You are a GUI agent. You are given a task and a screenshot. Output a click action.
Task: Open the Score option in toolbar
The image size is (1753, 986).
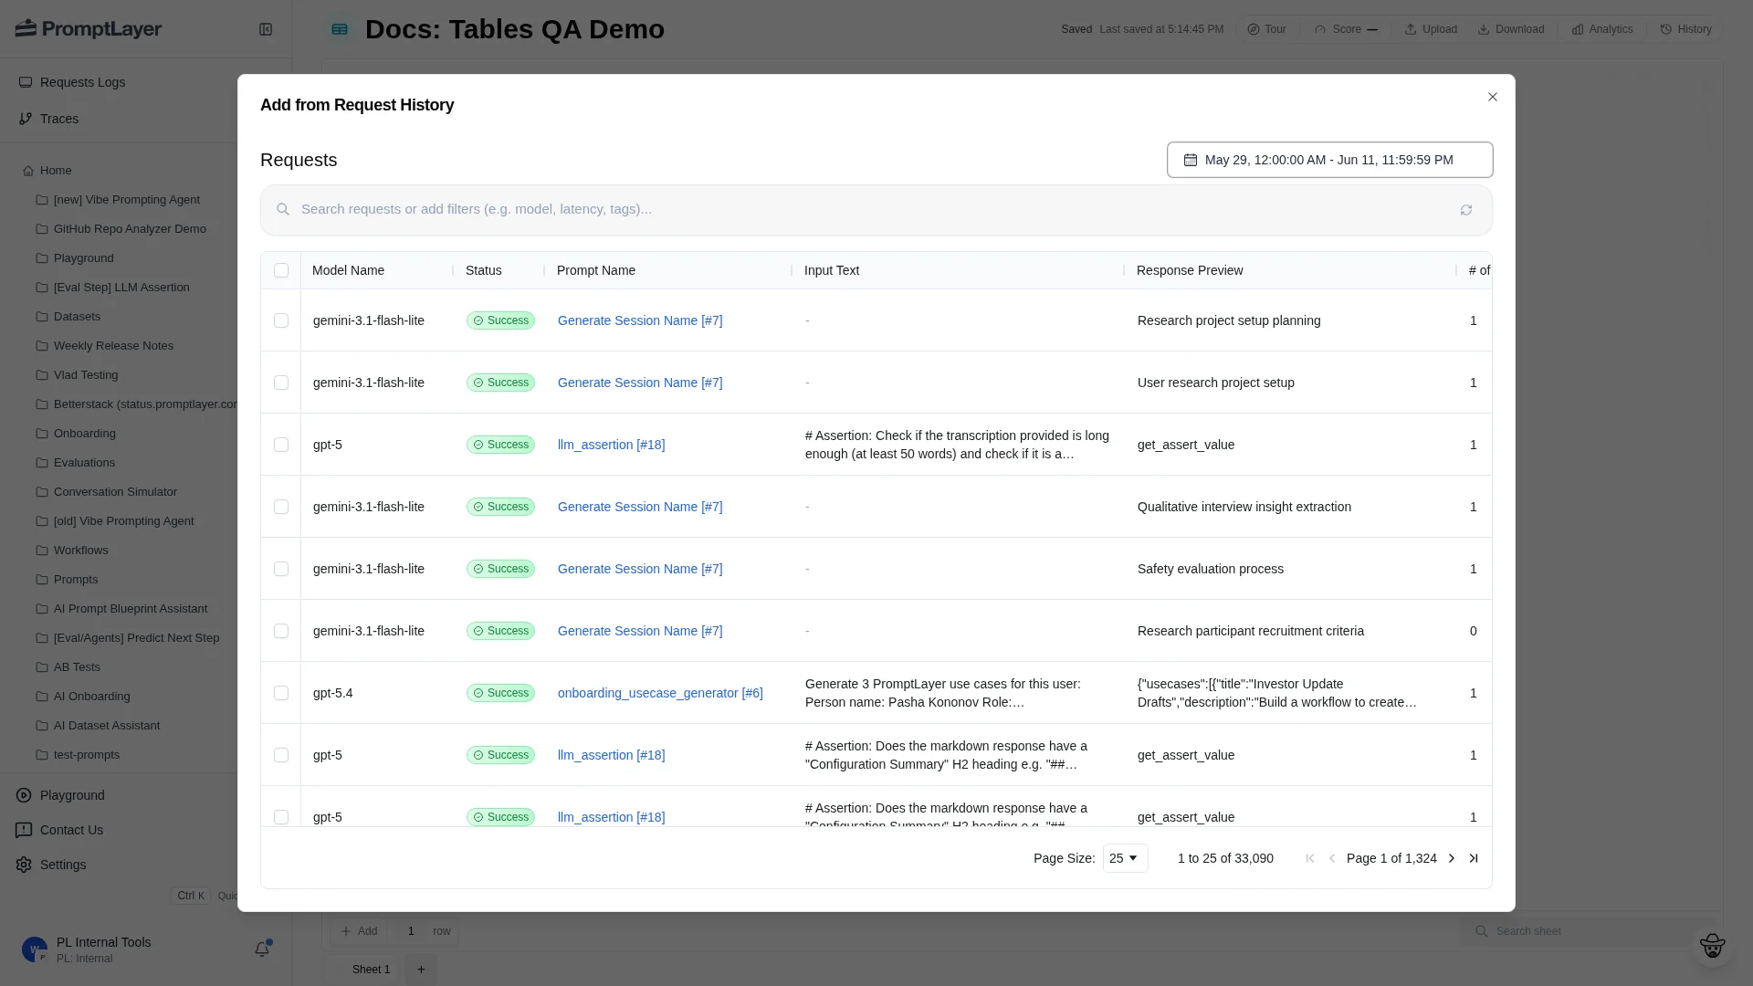click(1346, 29)
